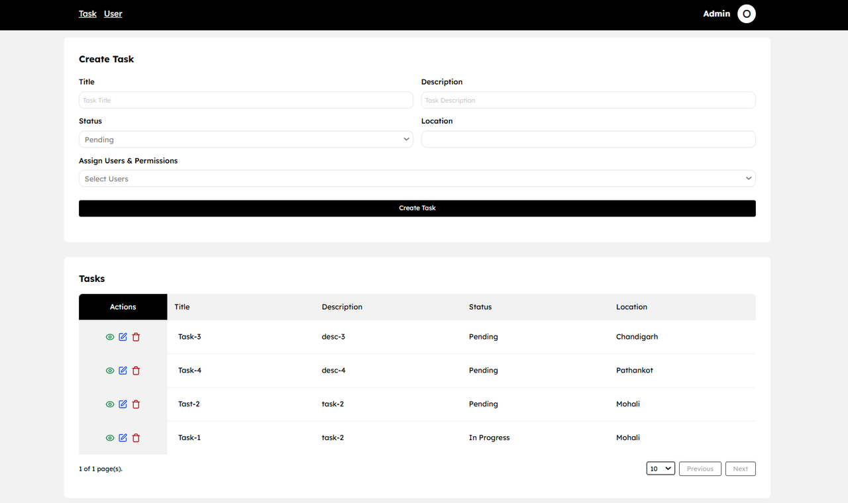This screenshot has height=503, width=848.
Task: Click the Assign Users & Permissions label
Action: coord(129,161)
